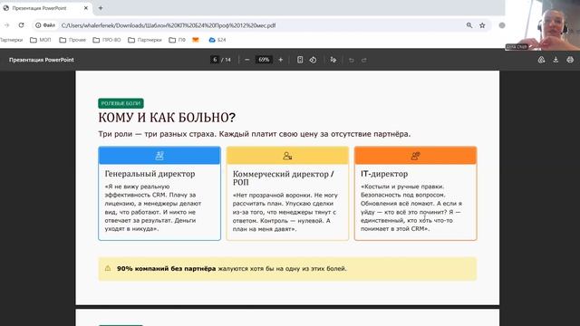Click the orange IT-директор card icon

415,156
